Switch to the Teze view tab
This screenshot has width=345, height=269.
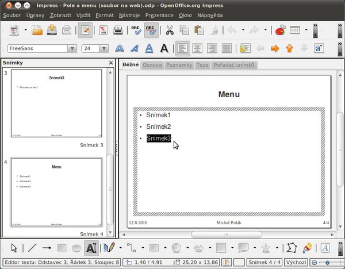point(202,65)
